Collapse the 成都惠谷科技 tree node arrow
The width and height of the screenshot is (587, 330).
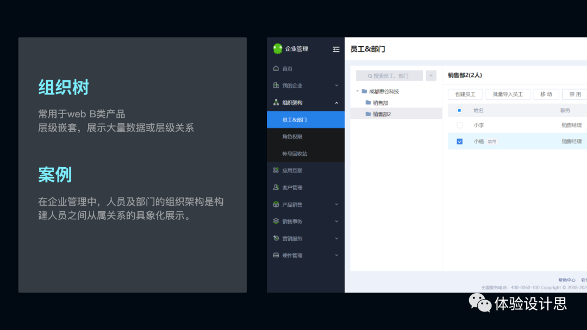click(357, 91)
